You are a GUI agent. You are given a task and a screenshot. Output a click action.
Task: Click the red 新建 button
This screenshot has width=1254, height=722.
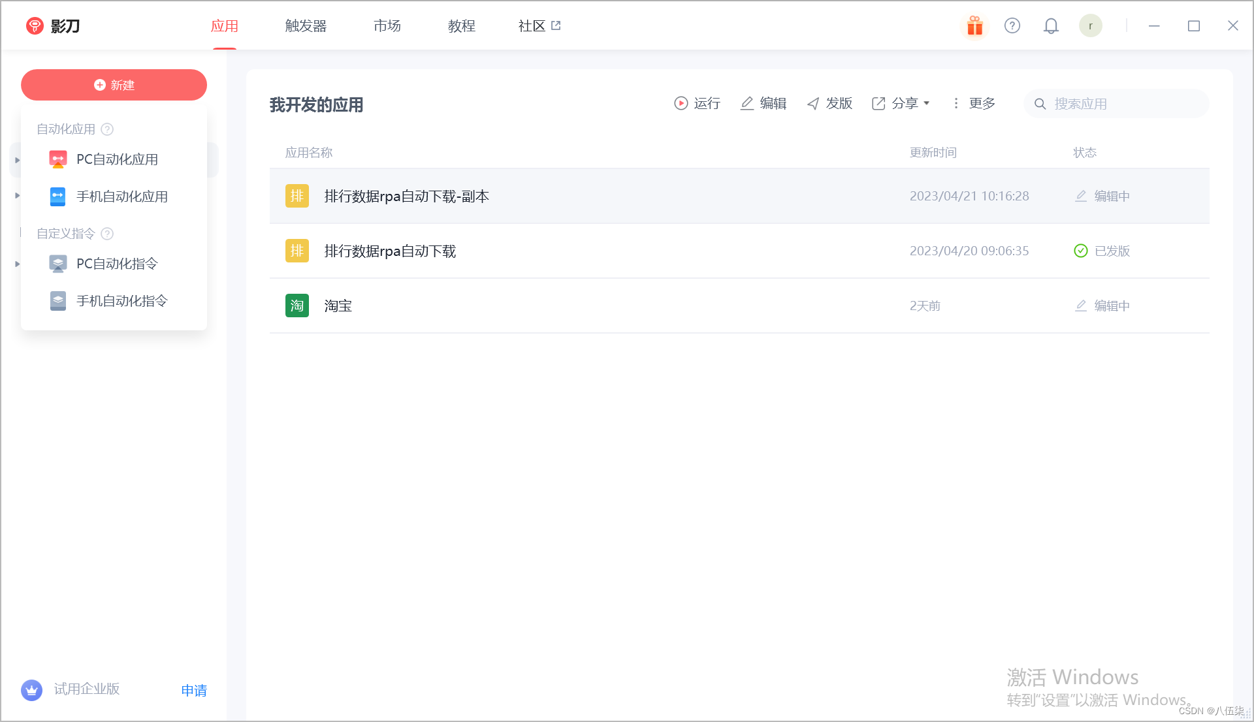pyautogui.click(x=114, y=85)
